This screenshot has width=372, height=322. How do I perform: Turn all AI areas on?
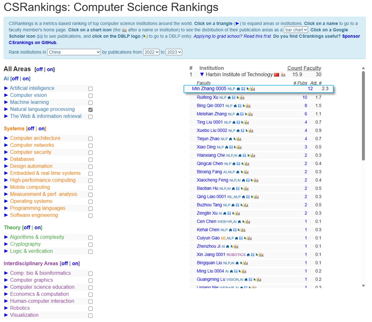(26, 79)
